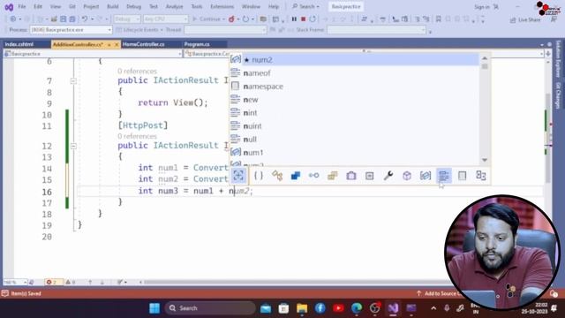Toggle the locals and parameters filter
The height and width of the screenshot is (318, 565).
tap(426, 176)
